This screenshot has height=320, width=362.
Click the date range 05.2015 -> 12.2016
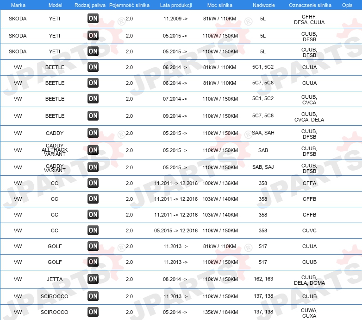point(176,231)
